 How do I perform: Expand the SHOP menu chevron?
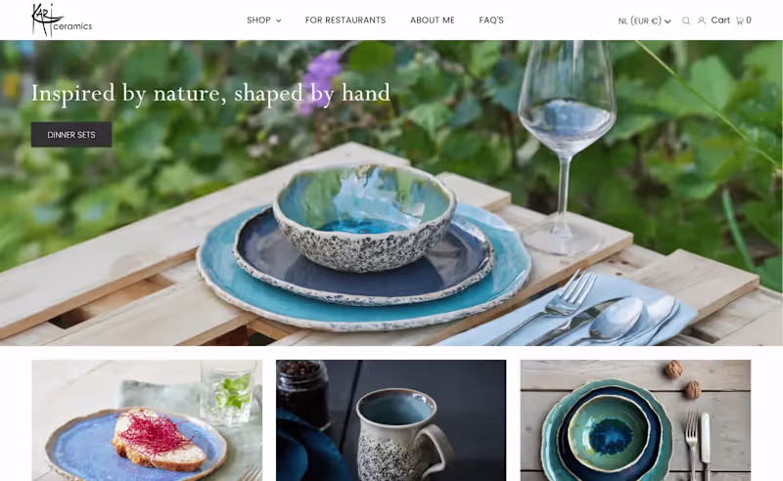tap(279, 21)
